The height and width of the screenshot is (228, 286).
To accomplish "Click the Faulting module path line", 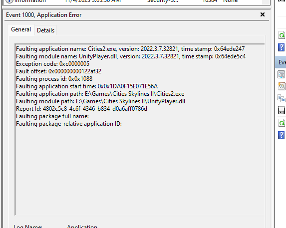I will point(100,101).
